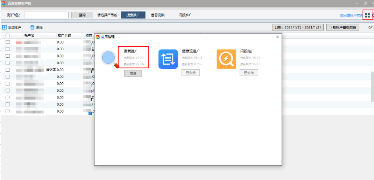Select the 搜索推广 product tab

coord(133,15)
